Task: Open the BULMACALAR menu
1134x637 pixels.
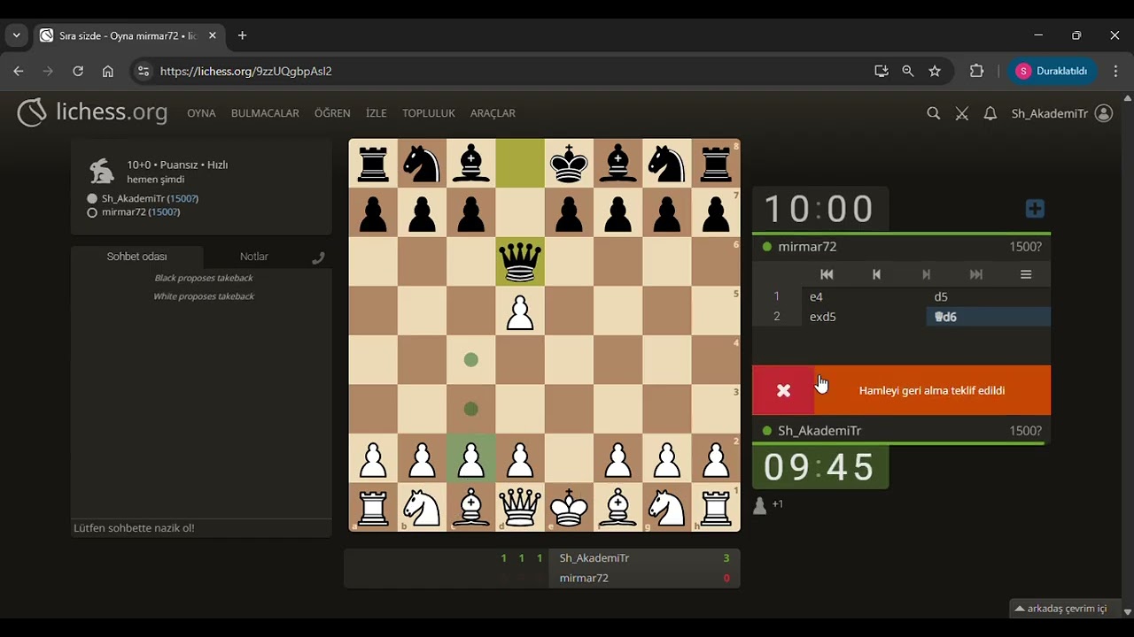Action: pyautogui.click(x=265, y=113)
